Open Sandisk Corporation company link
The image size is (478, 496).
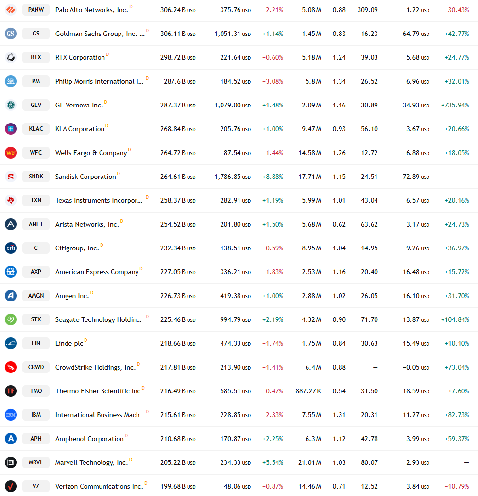[x=85, y=177]
